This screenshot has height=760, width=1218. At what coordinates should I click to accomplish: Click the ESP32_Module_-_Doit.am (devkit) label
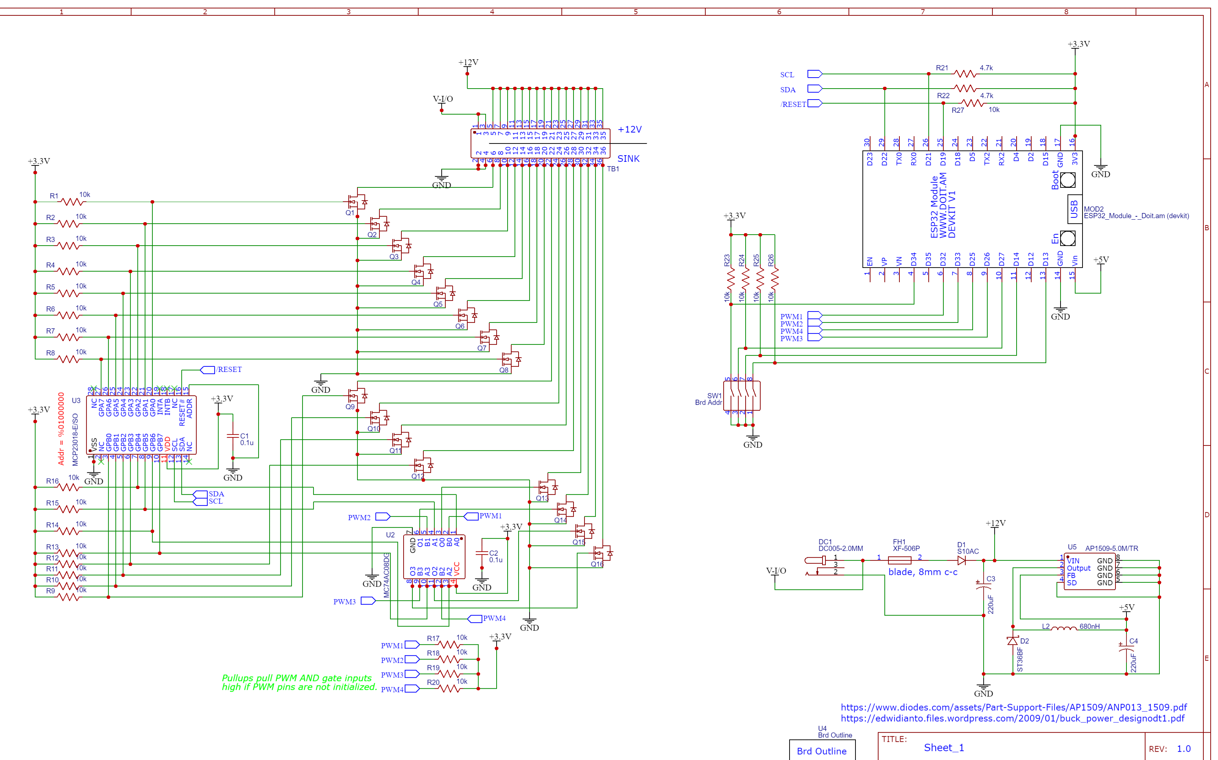tap(1136, 216)
